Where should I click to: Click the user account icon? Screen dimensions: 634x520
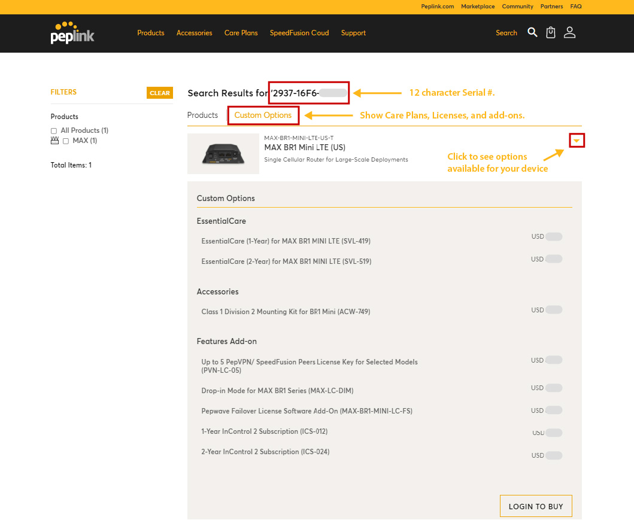569,32
